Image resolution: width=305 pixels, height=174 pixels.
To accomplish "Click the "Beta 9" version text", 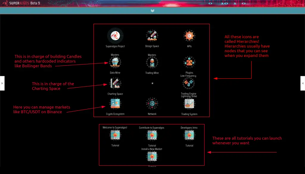I will (x=35, y=3).
